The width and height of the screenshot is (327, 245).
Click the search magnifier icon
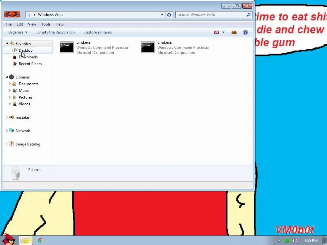248,15
